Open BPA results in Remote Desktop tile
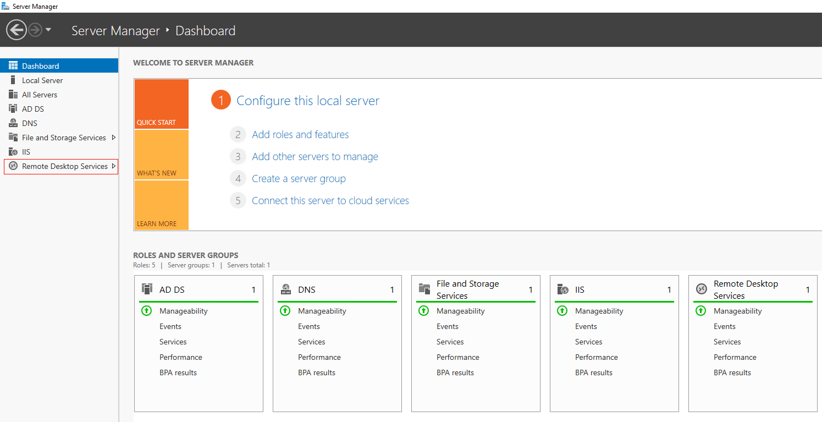Viewport: 822px width, 422px height. click(732, 372)
